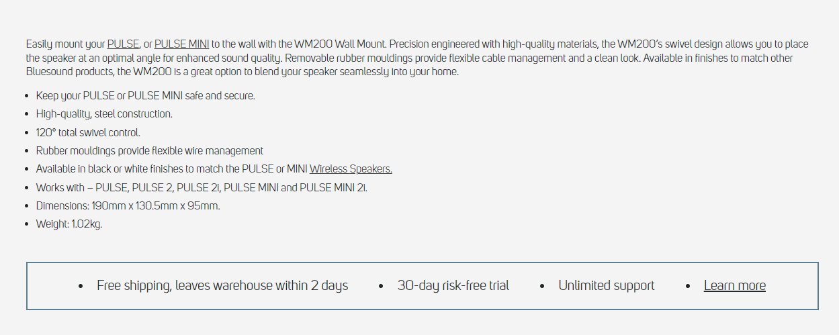Select the "High-quality, steel construction" line
Viewport: 839px width, 335px height.
[x=104, y=114]
